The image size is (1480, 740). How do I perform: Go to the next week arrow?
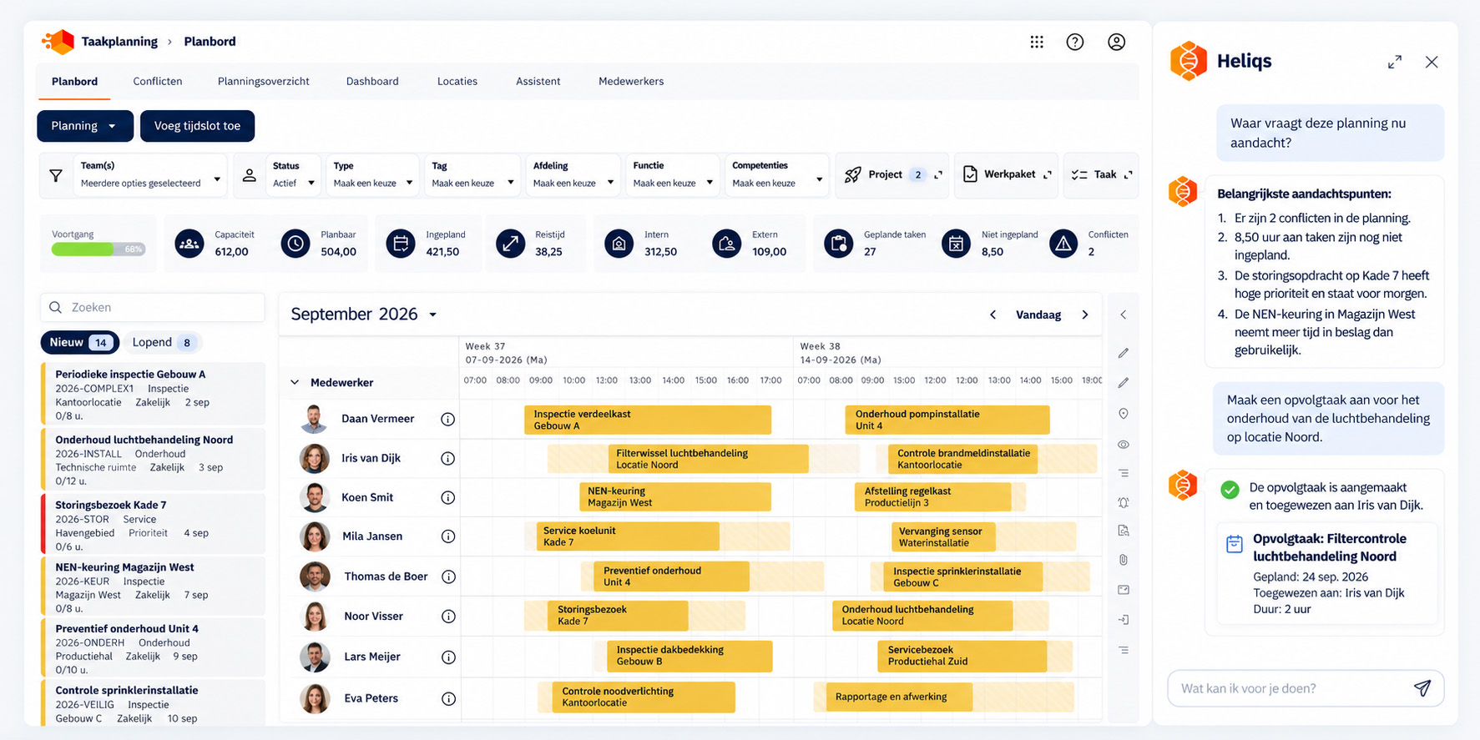click(x=1085, y=315)
